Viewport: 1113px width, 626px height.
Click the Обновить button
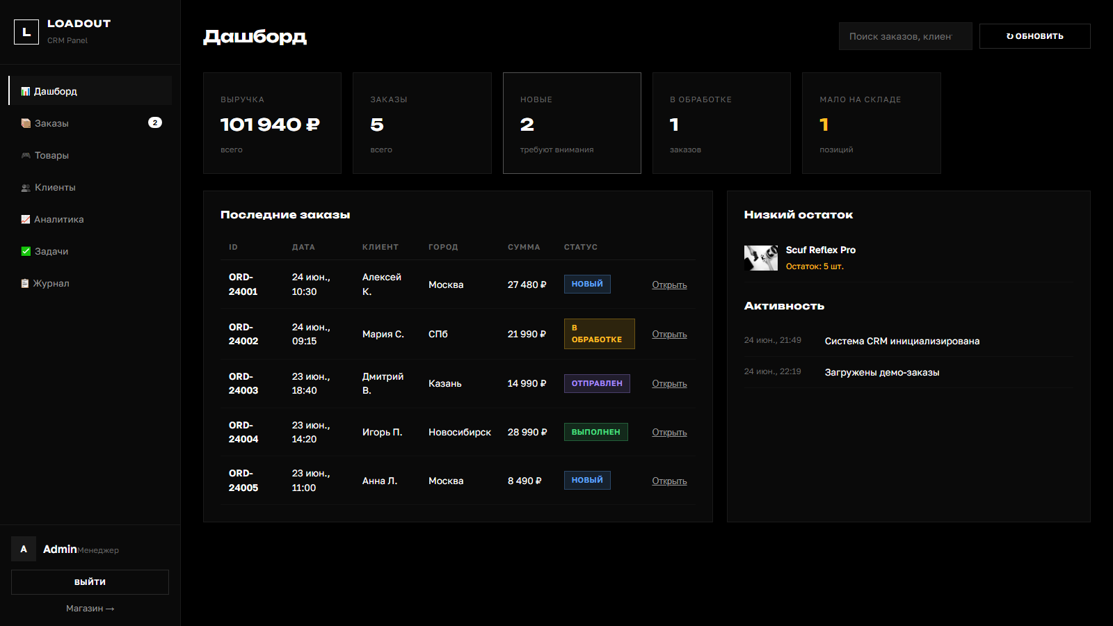[x=1034, y=36]
